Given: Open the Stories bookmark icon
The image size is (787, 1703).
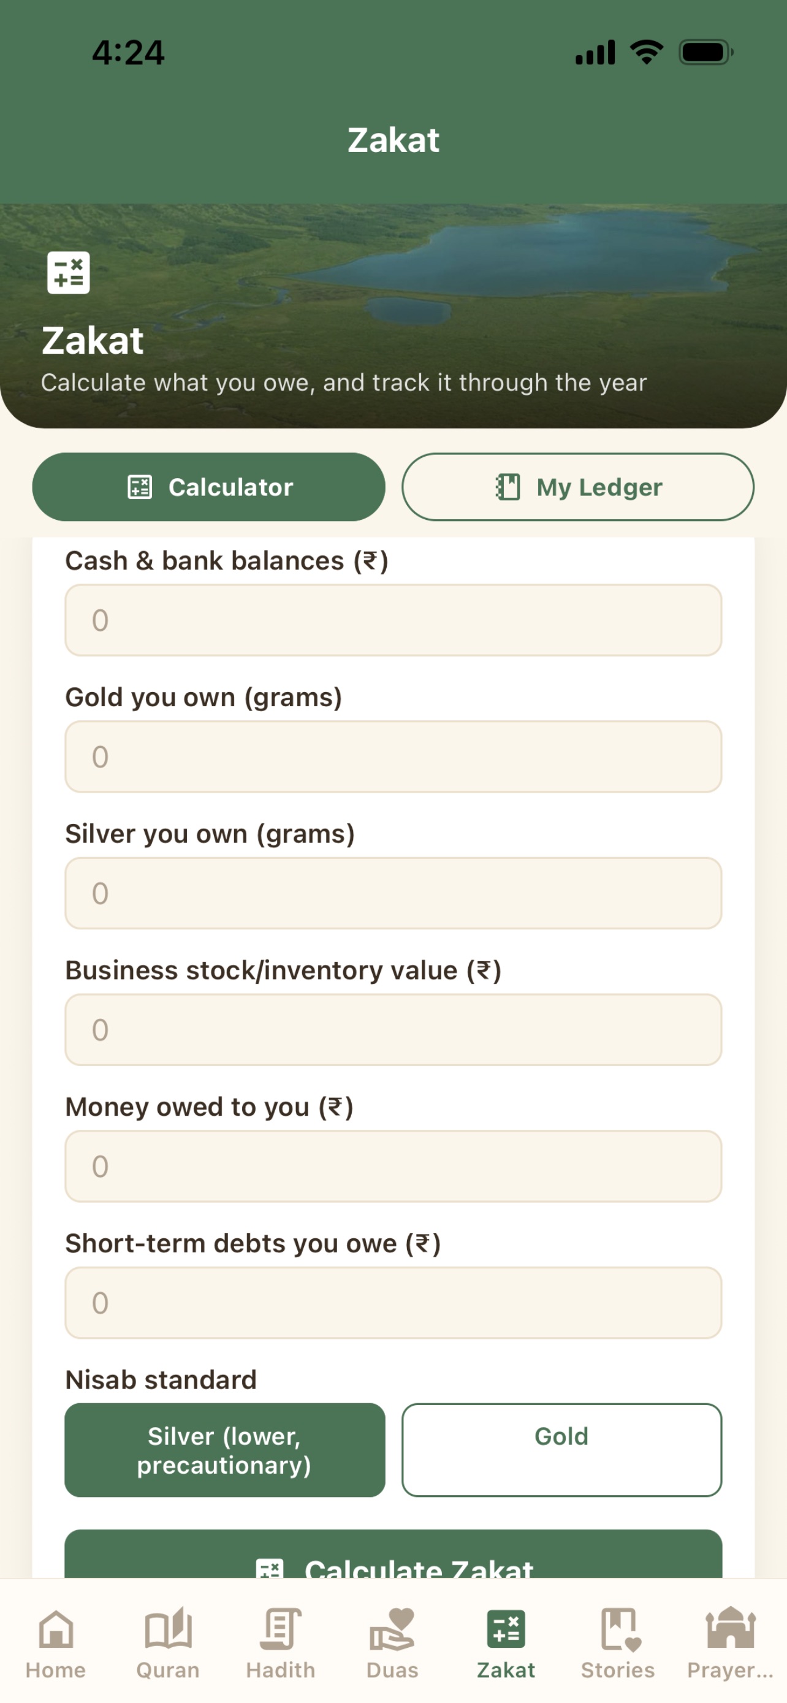Looking at the screenshot, I should pyautogui.click(x=620, y=1629).
